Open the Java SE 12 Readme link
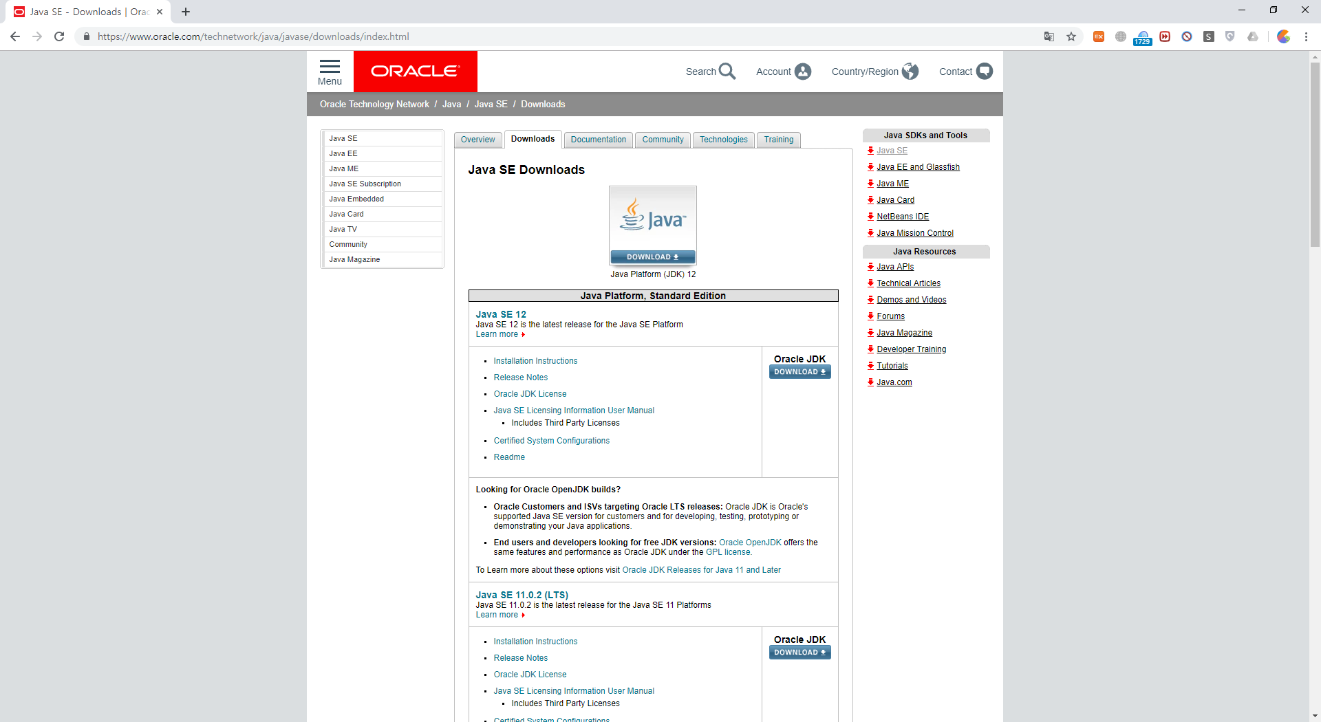Viewport: 1321px width, 722px height. (x=509, y=457)
